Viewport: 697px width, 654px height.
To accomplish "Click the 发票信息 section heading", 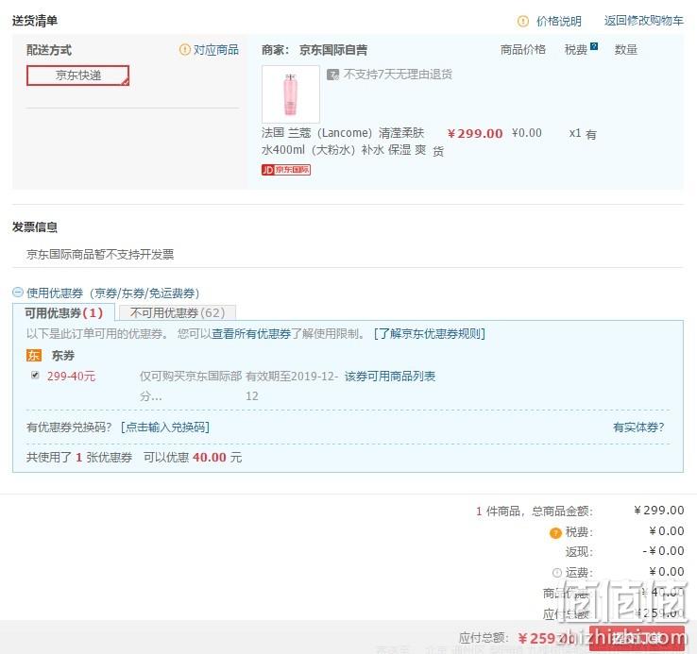I will (35, 227).
